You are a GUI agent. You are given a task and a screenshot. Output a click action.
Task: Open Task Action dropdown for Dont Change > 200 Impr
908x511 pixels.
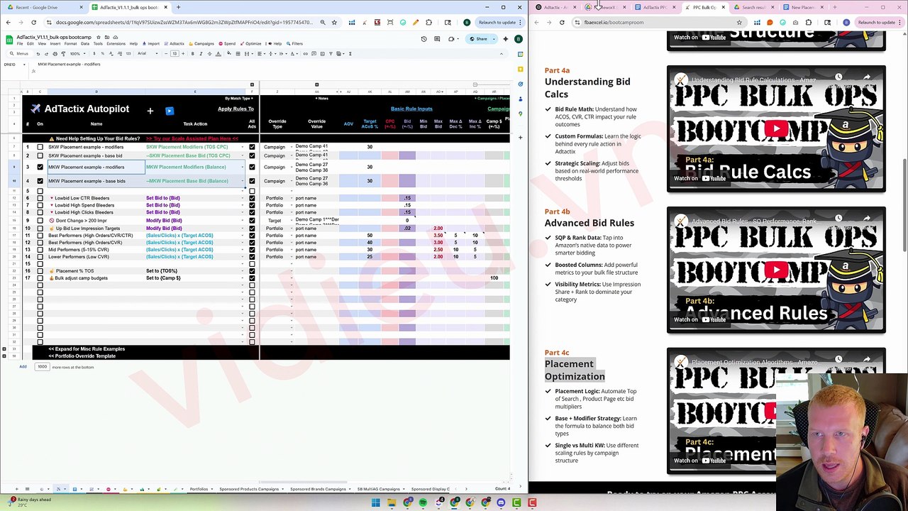(243, 221)
